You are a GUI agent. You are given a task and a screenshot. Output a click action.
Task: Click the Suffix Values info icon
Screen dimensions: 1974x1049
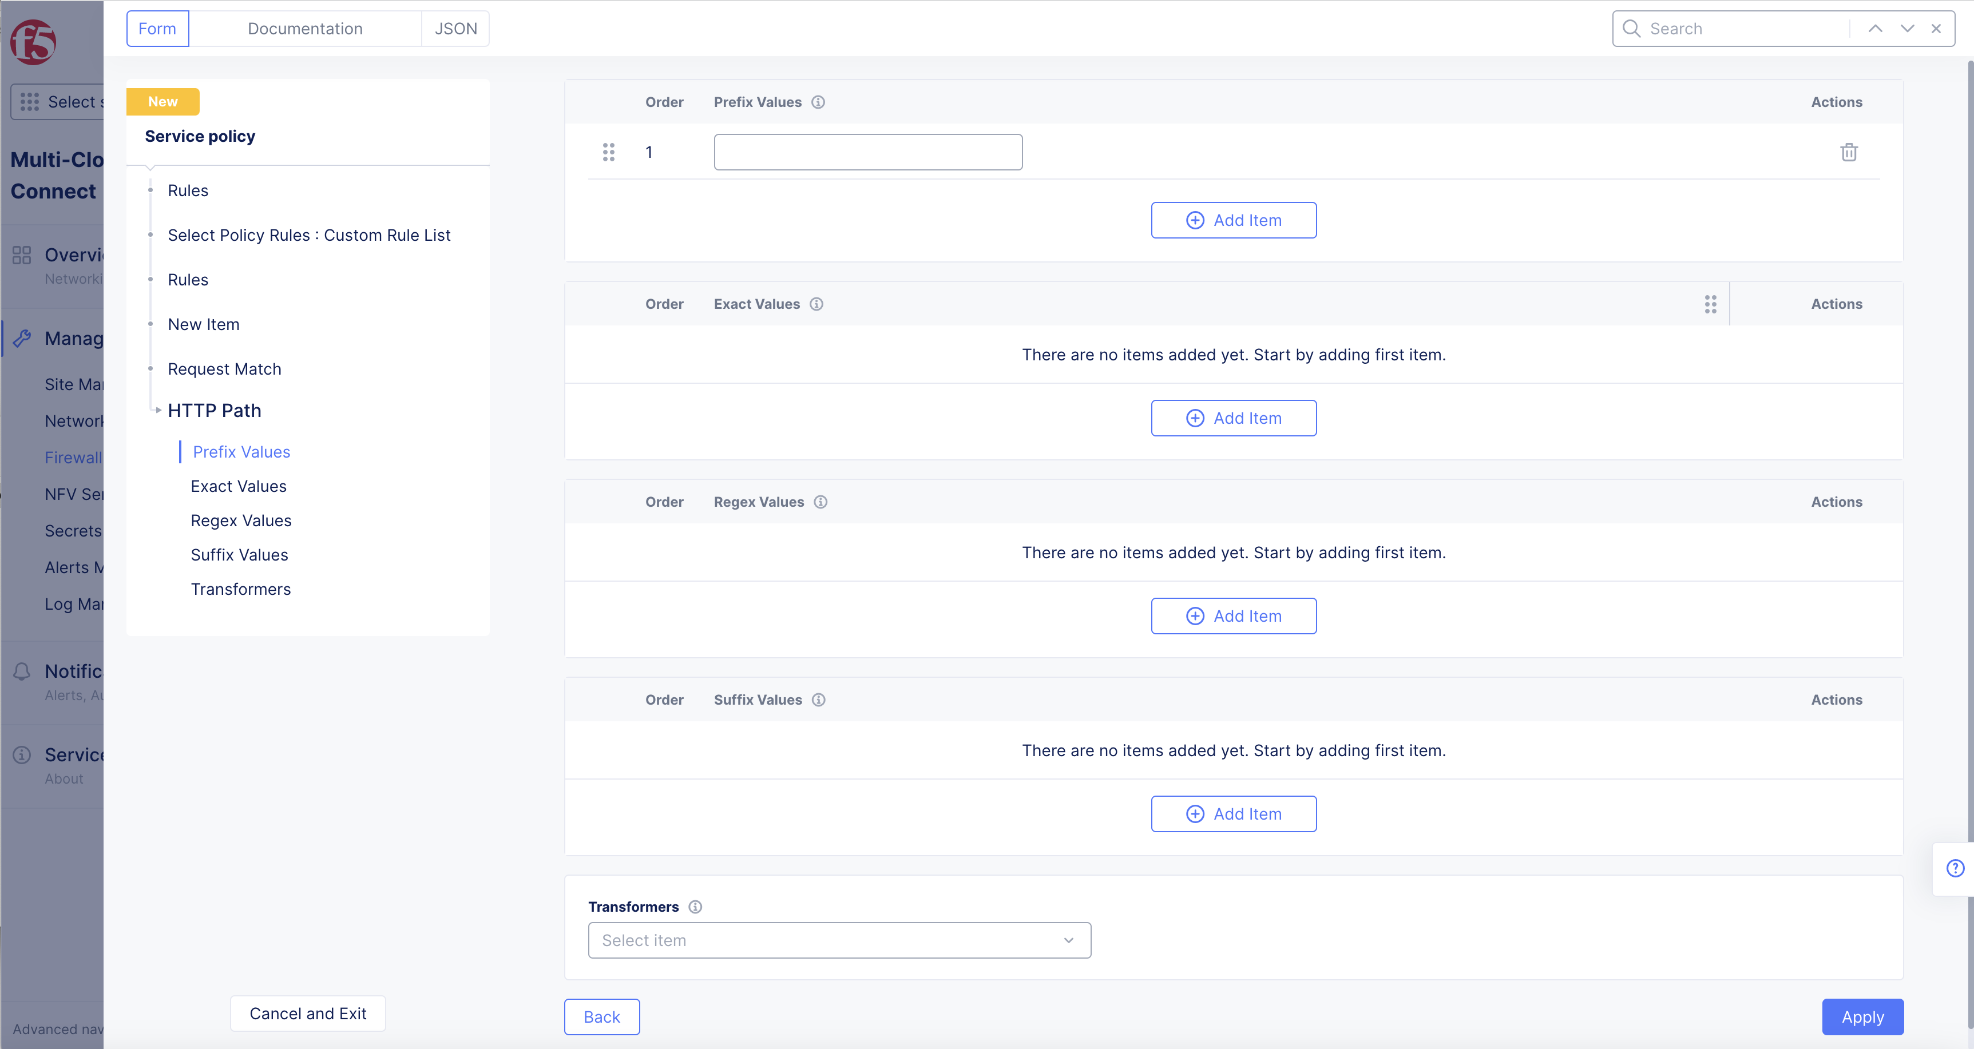point(818,700)
